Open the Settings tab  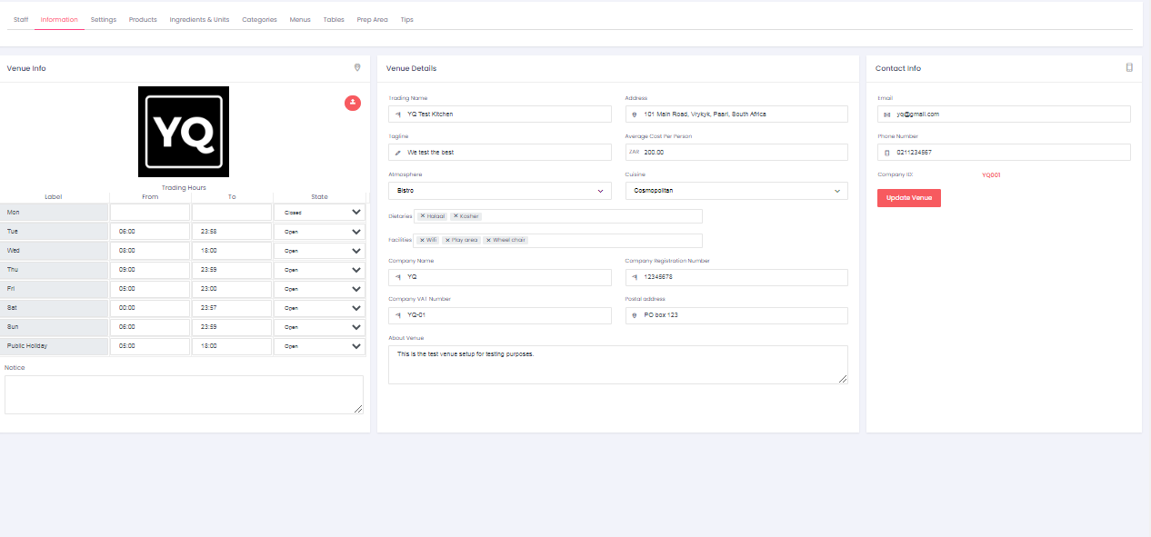click(104, 19)
